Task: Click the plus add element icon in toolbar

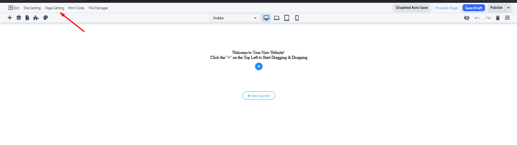Action: coord(10,18)
